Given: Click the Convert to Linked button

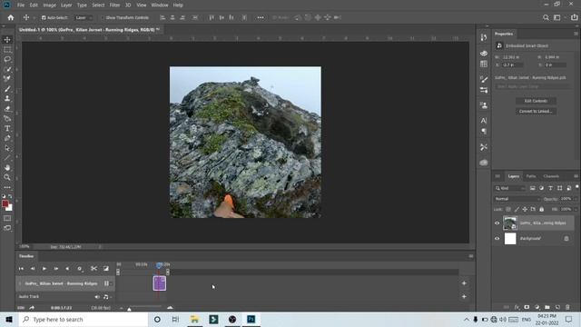Looking at the screenshot, I should (x=536, y=111).
